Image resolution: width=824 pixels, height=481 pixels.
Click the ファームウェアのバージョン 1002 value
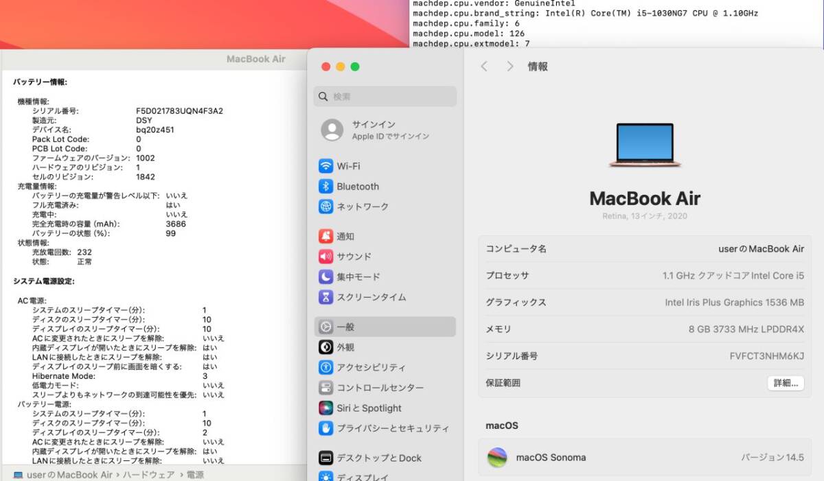146,158
